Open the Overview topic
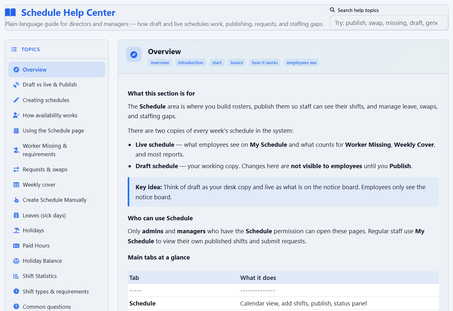453x311 pixels. point(57,70)
